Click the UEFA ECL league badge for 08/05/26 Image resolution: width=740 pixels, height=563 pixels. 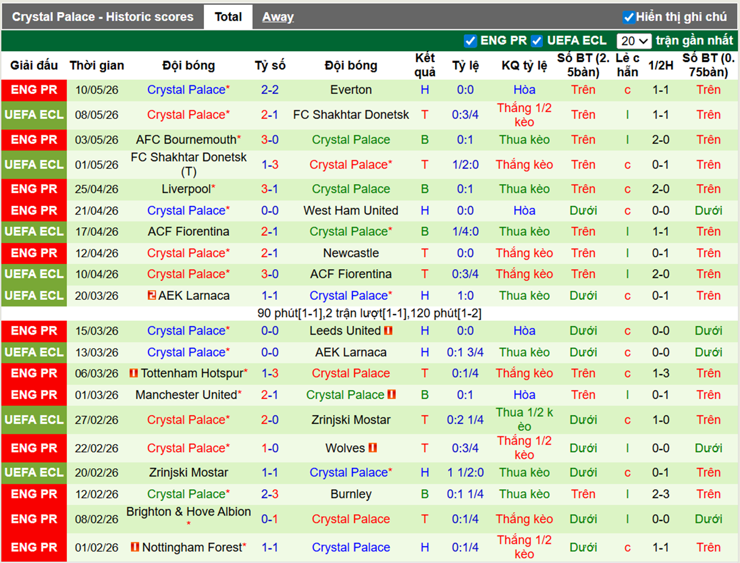coord(33,115)
